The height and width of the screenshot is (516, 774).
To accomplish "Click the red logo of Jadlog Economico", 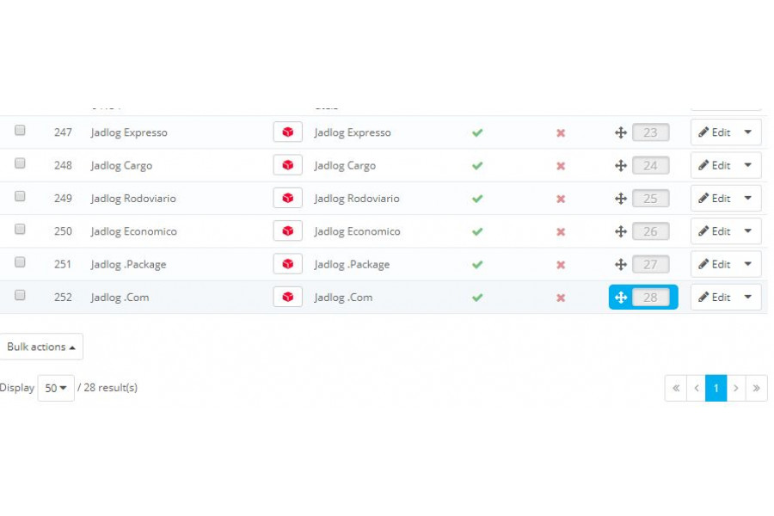I will [x=288, y=231].
